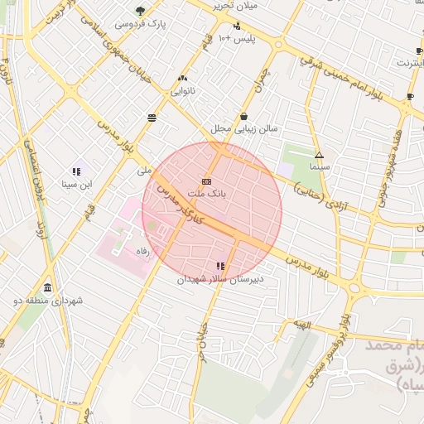Click the شهرداری منطقه دو label

48,301
